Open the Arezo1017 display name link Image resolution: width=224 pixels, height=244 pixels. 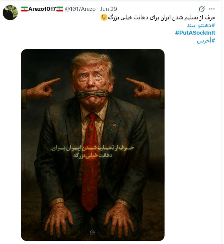coord(42,9)
